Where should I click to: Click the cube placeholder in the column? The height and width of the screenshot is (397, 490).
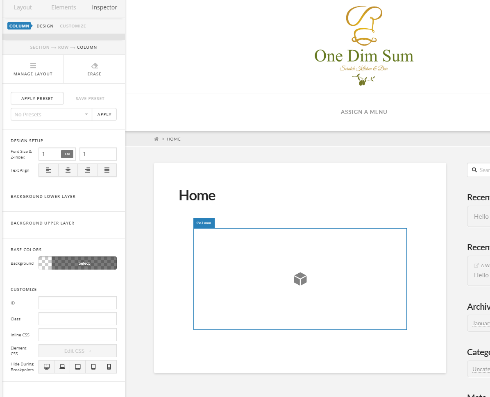tap(300, 279)
